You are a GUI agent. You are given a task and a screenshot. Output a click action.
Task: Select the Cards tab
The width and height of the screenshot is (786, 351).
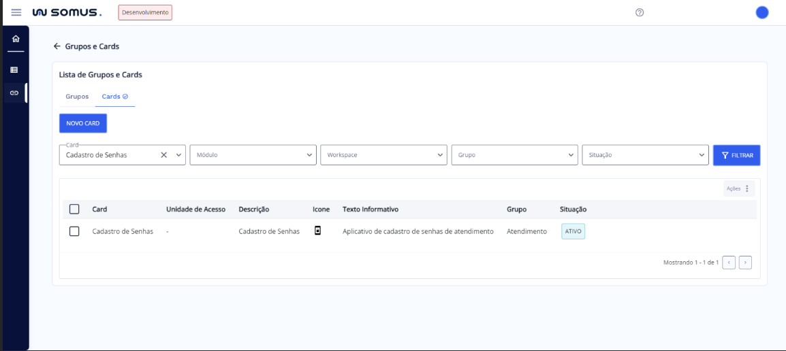pyautogui.click(x=114, y=97)
